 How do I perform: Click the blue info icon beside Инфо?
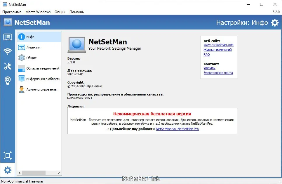pyautogui.click(x=22, y=37)
